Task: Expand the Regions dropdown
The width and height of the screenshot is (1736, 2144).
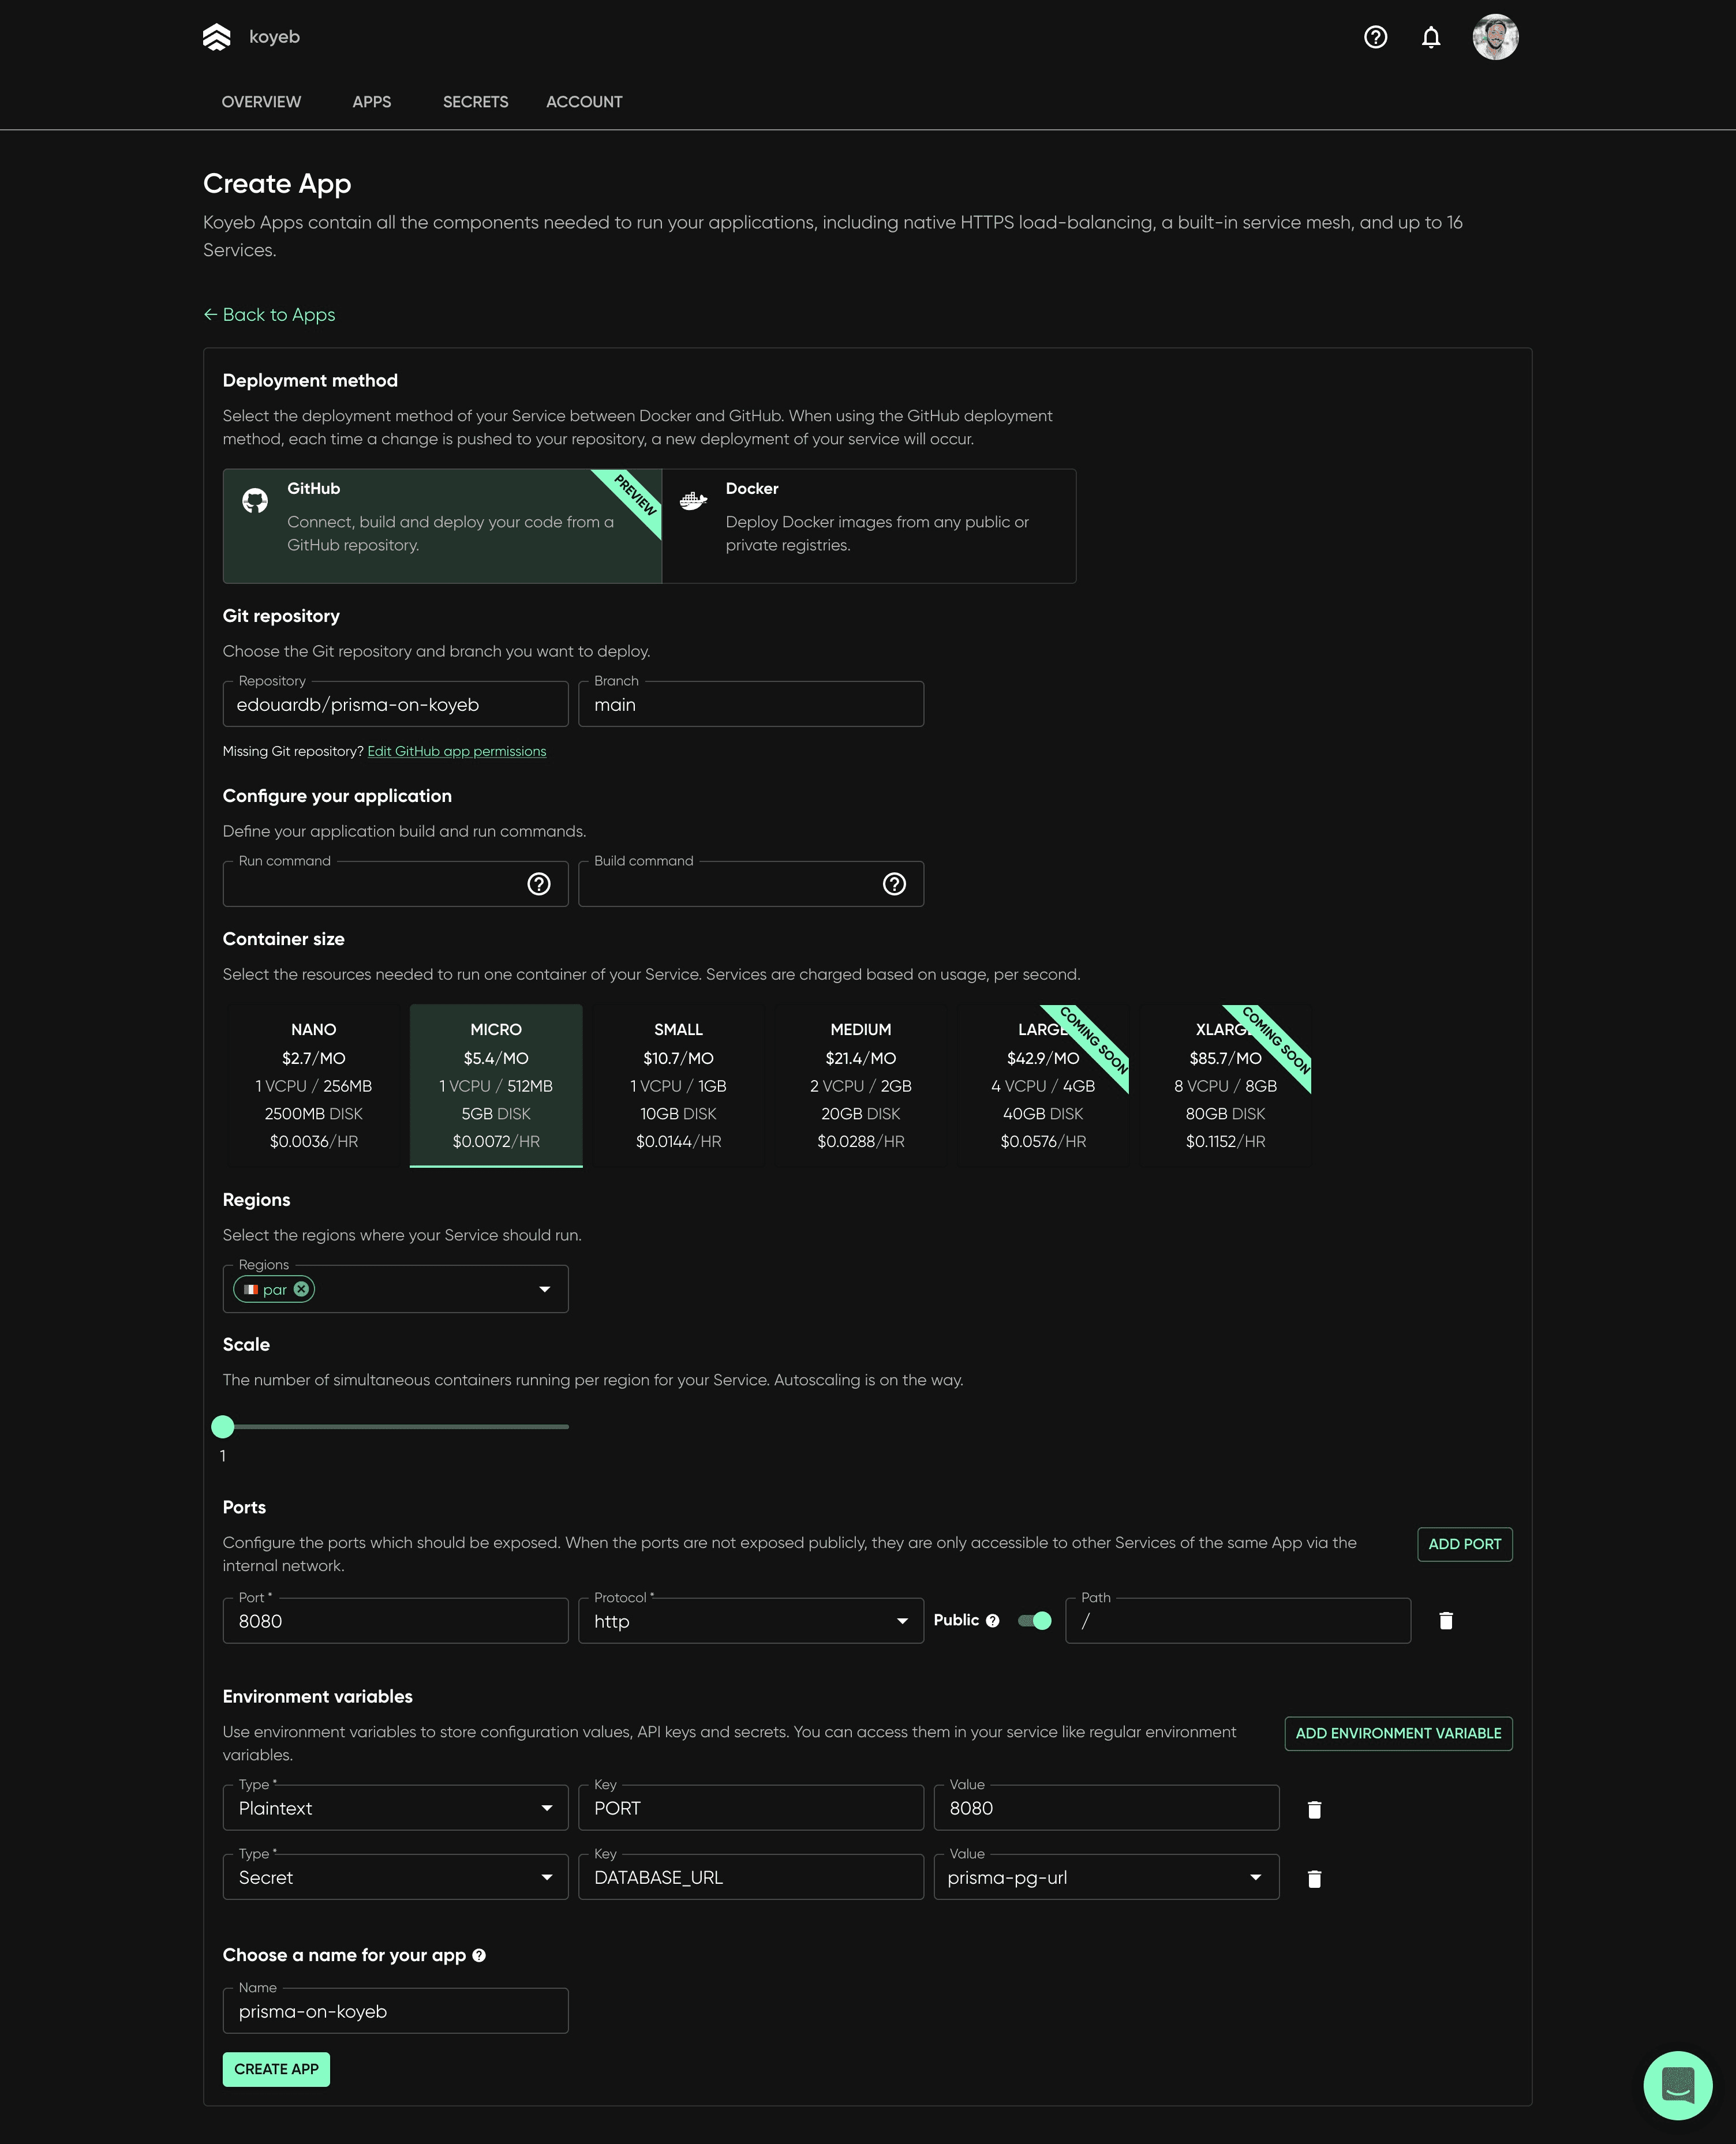Action: point(544,1288)
